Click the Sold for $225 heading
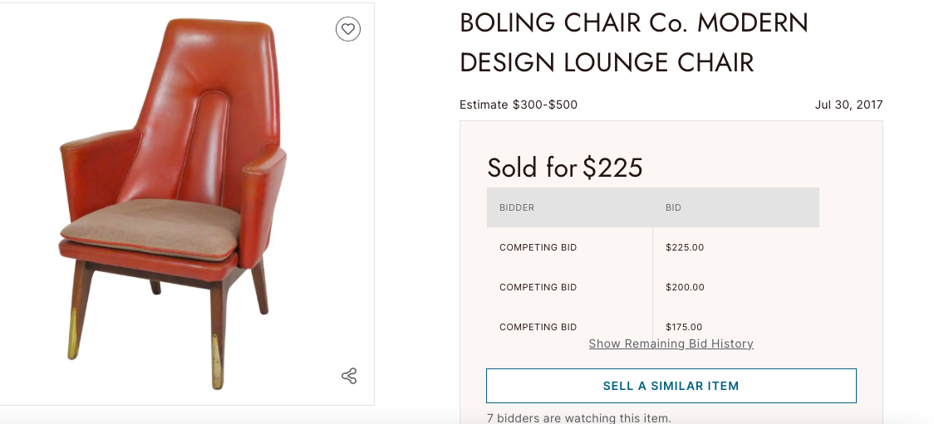This screenshot has height=424, width=934. [x=565, y=168]
